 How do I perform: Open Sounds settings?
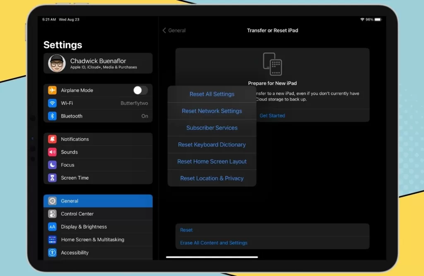[x=98, y=152]
